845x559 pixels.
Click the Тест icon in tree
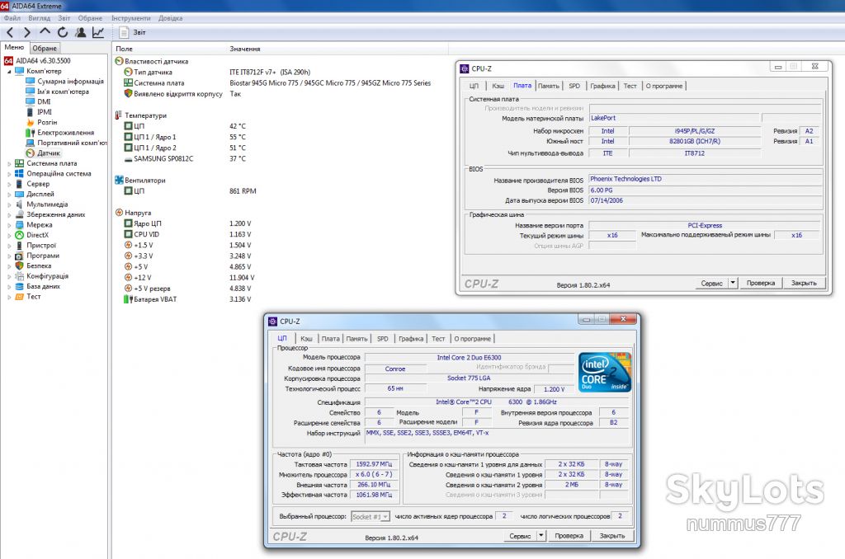tap(20, 297)
